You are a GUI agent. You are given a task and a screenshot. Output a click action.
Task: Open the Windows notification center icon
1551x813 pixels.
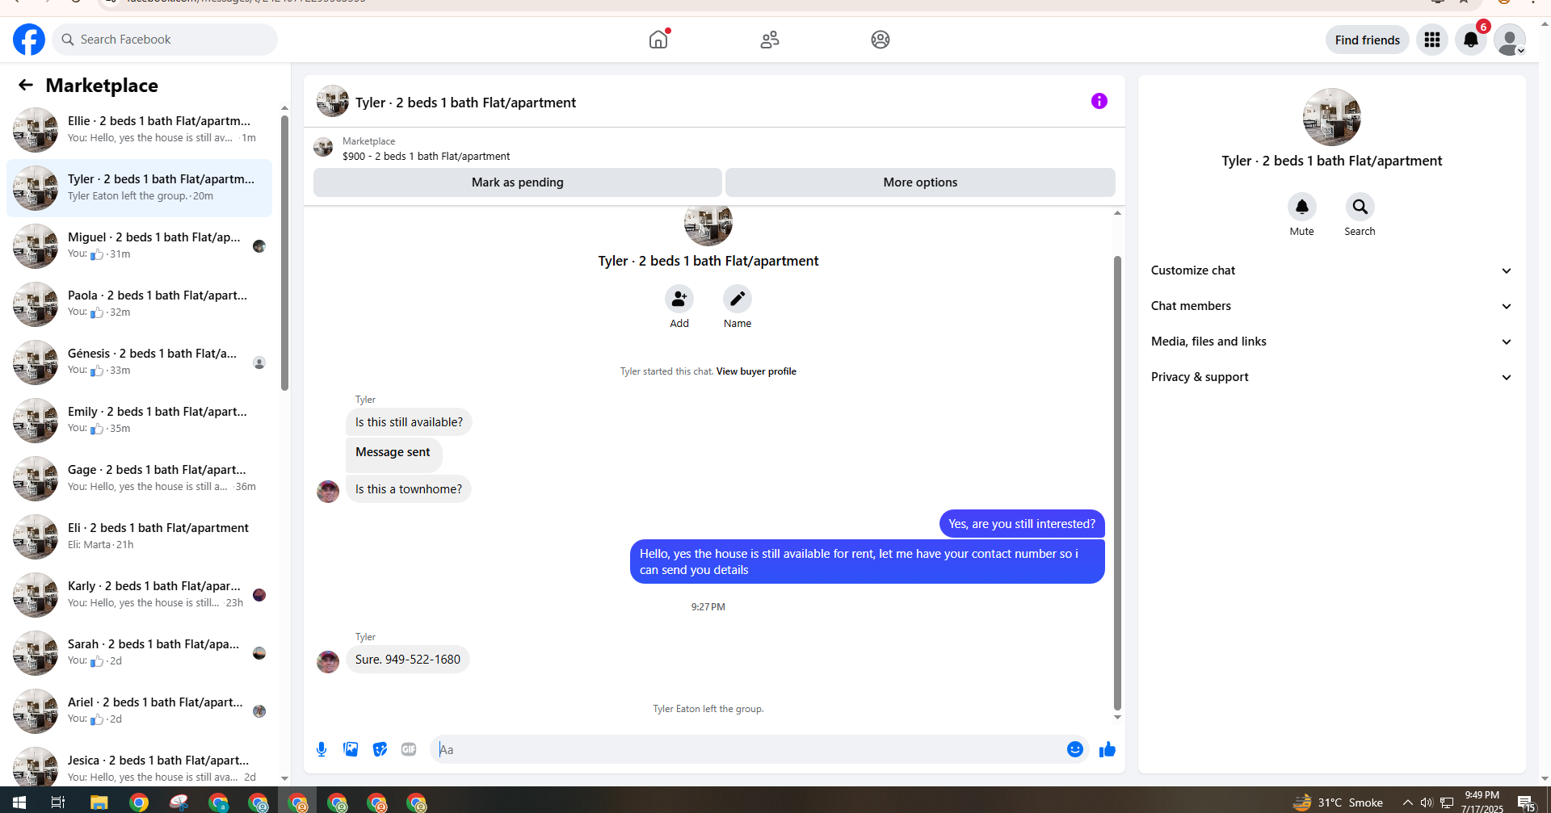tap(1526, 803)
